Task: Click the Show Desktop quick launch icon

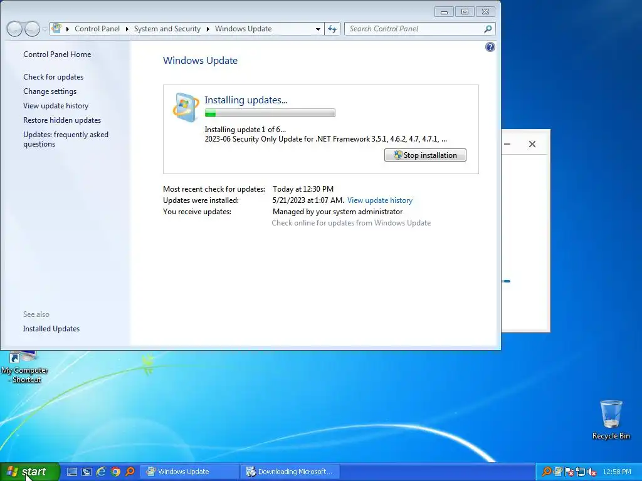Action: [72, 472]
